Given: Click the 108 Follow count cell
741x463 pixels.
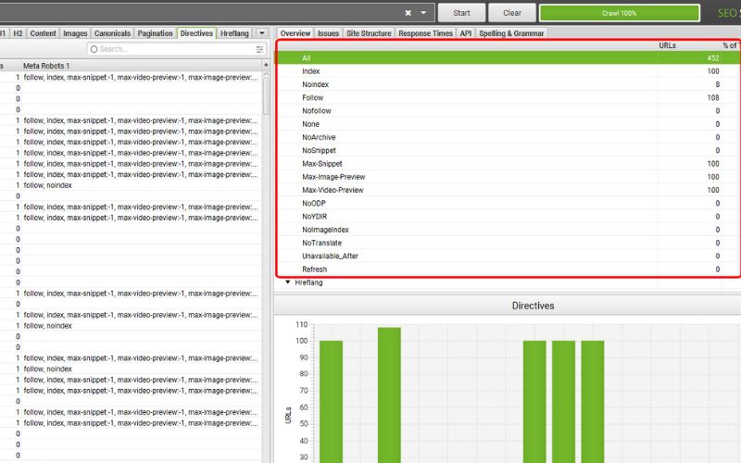Looking at the screenshot, I should coord(712,98).
